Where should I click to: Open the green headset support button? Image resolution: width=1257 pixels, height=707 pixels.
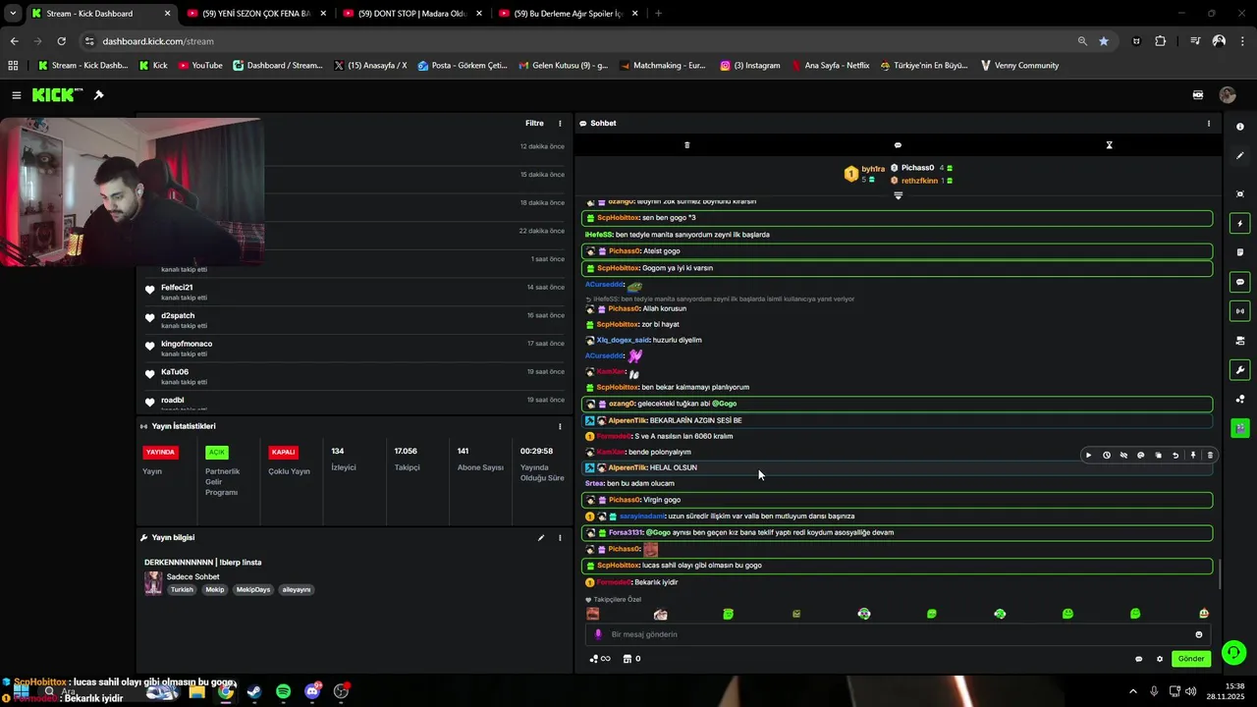(x=1234, y=652)
